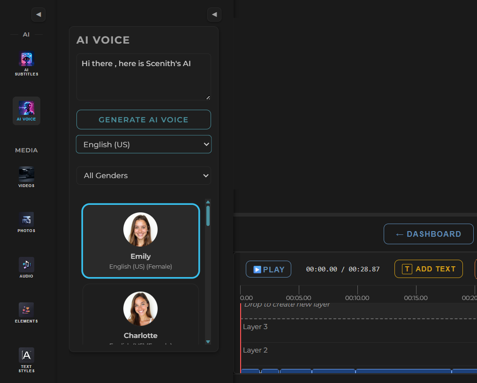The height and width of the screenshot is (383, 477).
Task: Select the AI Voice sidebar icon
Action: point(26,111)
